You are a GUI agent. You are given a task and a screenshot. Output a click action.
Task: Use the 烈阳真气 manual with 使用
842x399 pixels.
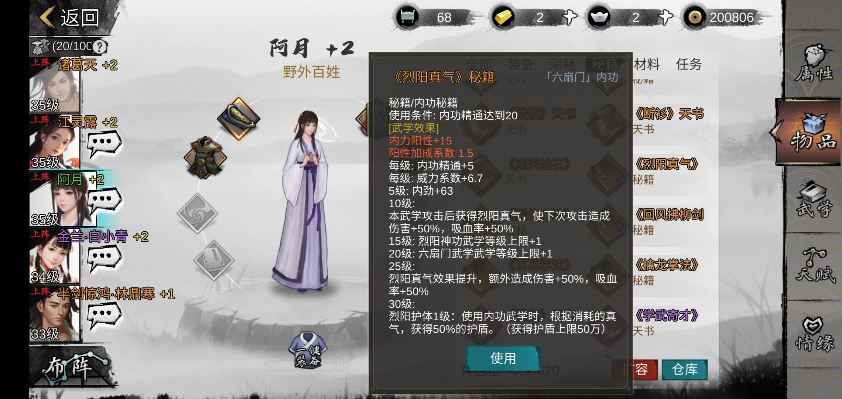pyautogui.click(x=503, y=358)
